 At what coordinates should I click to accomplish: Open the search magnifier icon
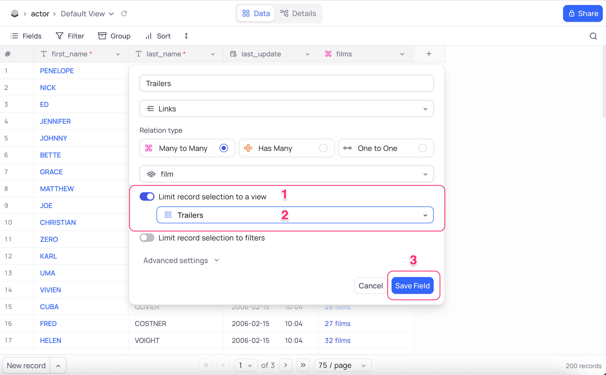point(593,36)
